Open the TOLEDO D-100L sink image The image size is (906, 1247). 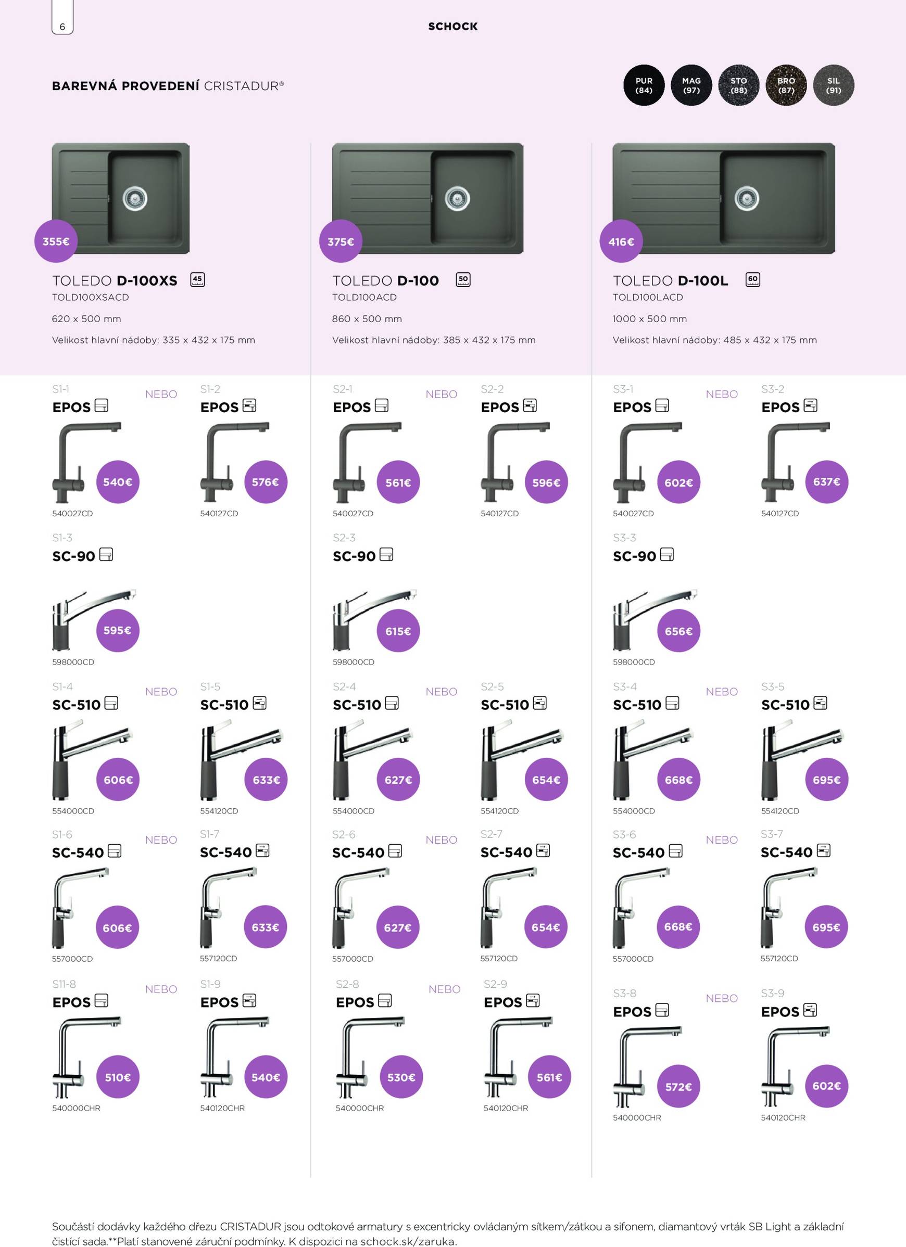[723, 198]
